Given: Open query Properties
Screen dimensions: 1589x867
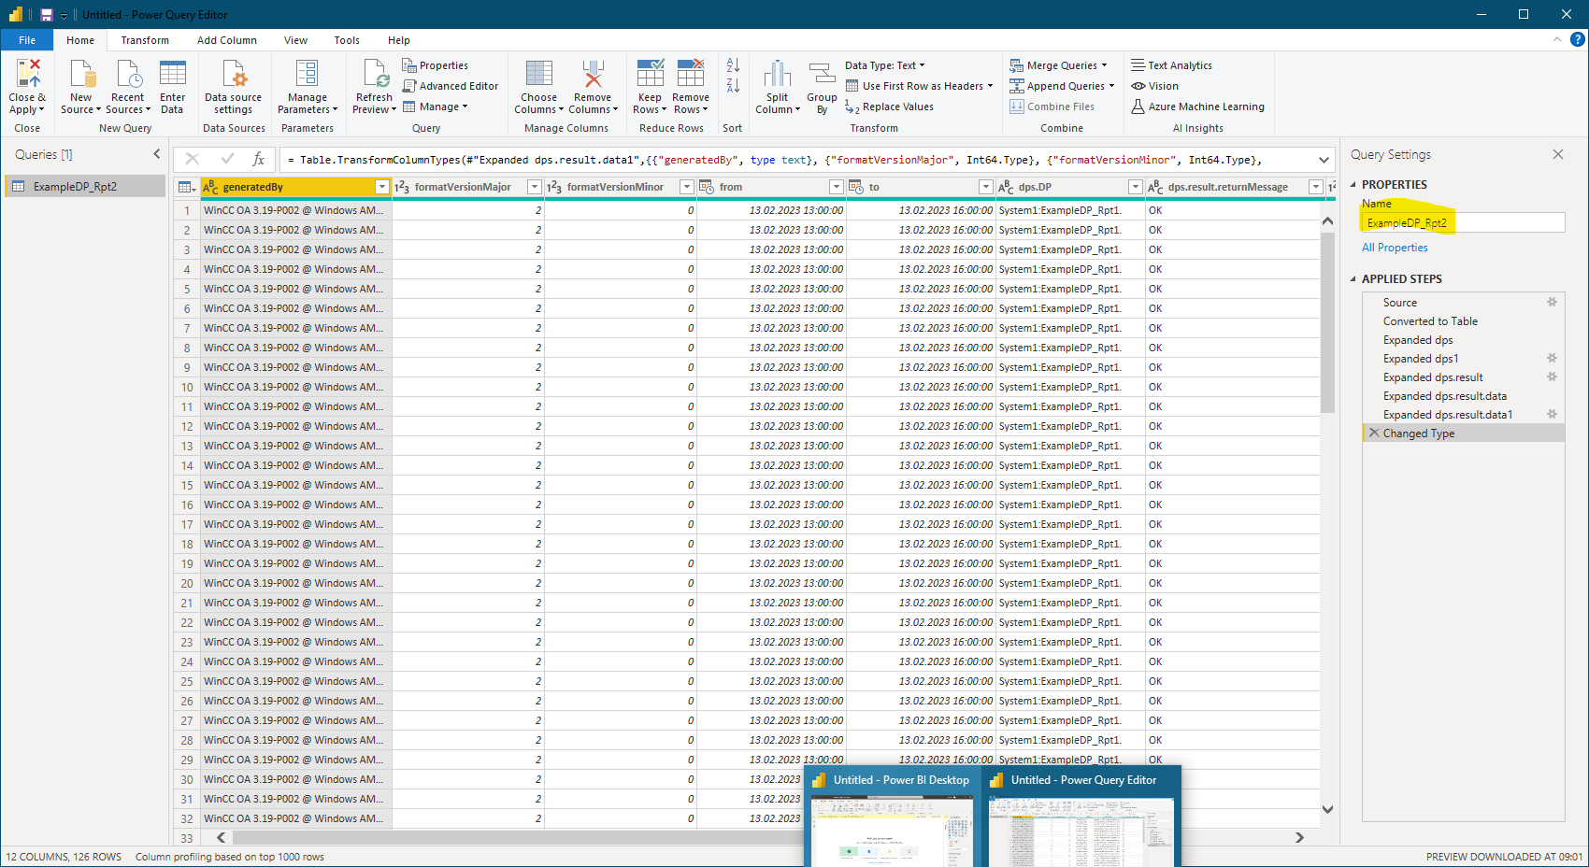Looking at the screenshot, I should [x=436, y=65].
